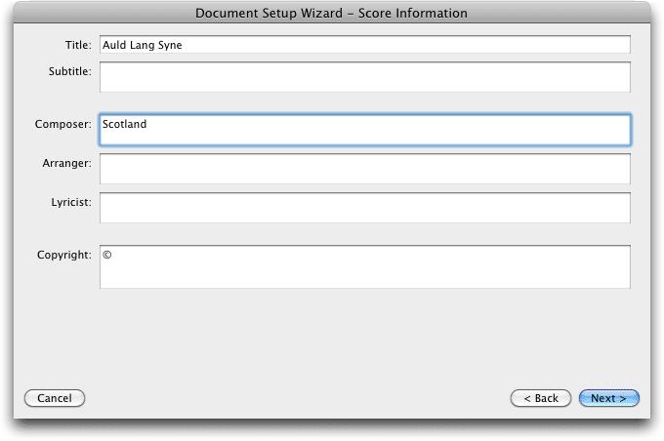Focus the Lyricist input box
664x441 pixels.
pos(365,208)
